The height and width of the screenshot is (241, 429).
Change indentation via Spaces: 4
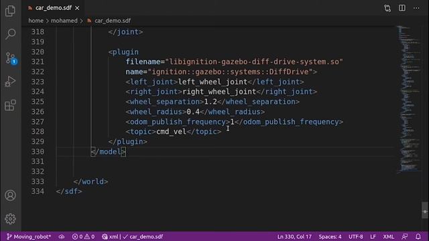[330, 236]
